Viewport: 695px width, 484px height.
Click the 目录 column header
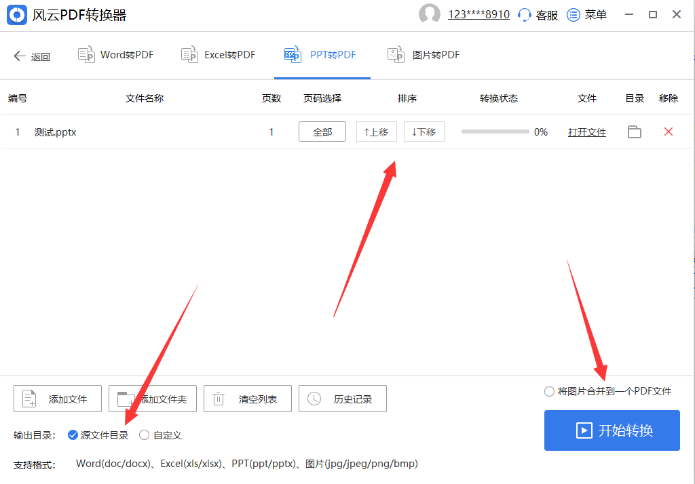click(635, 98)
